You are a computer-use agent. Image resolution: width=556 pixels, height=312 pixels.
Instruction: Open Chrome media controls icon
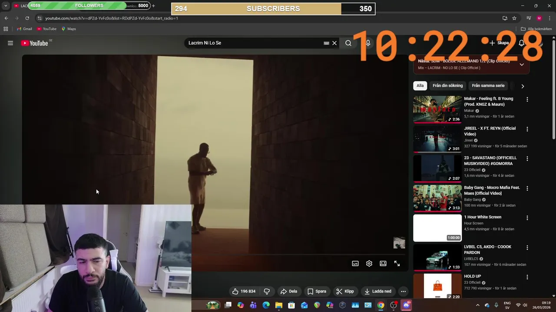[x=529, y=18]
